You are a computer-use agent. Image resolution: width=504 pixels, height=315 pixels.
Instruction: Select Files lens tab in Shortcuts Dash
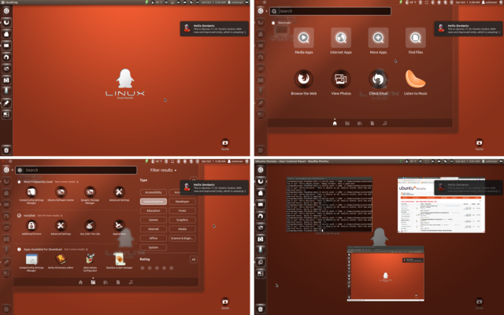coord(372,123)
